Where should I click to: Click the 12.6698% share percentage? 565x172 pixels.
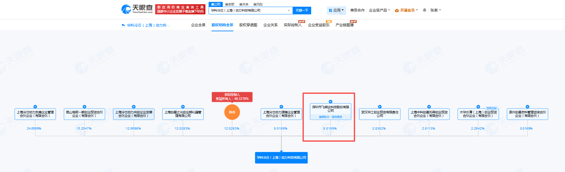point(133,129)
